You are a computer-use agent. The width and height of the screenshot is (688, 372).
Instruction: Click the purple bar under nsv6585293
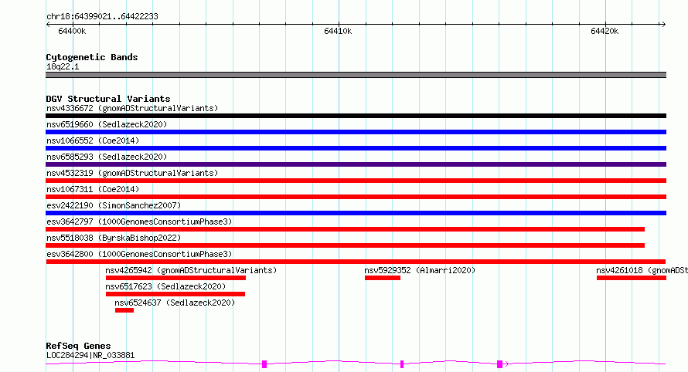tap(356, 164)
